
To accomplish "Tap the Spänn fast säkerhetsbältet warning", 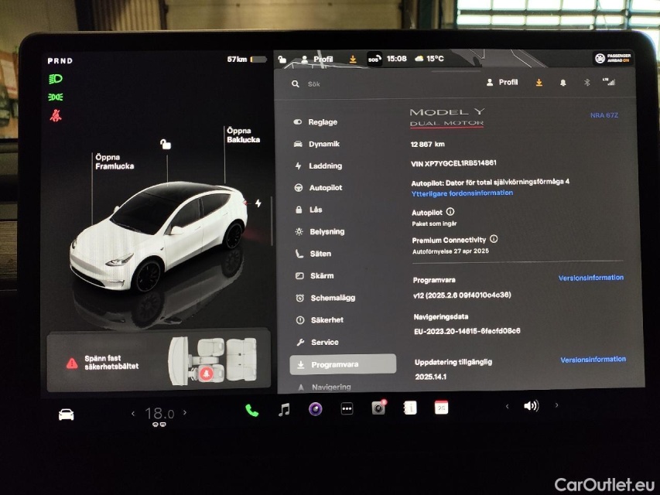I will (x=111, y=363).
